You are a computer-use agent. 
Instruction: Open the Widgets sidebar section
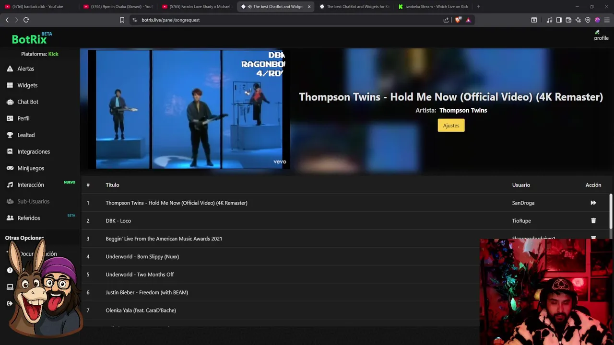(x=27, y=85)
